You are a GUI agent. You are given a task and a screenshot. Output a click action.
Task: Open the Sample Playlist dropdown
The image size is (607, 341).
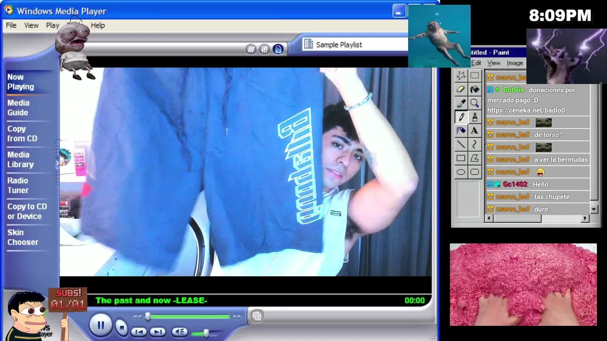pos(355,45)
